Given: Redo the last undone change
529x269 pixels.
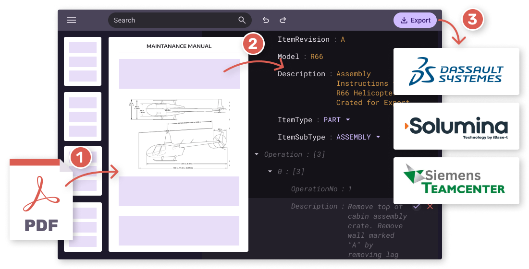Looking at the screenshot, I should 283,20.
